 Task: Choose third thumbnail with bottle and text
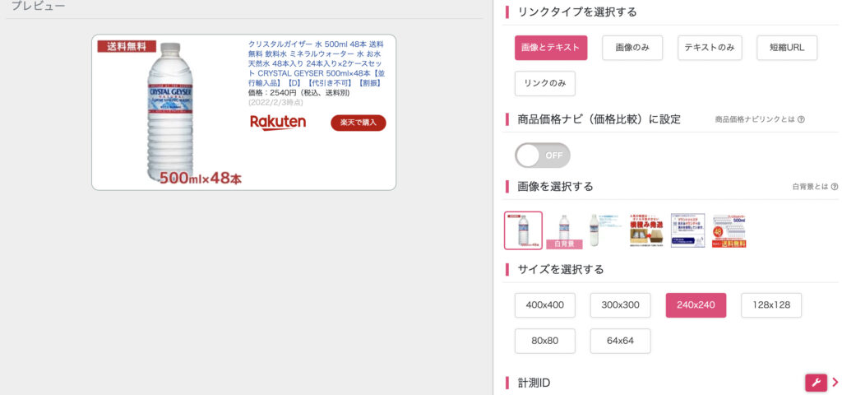point(604,230)
